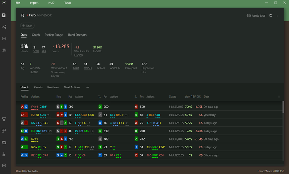Sort by the Won column header

click(187, 96)
